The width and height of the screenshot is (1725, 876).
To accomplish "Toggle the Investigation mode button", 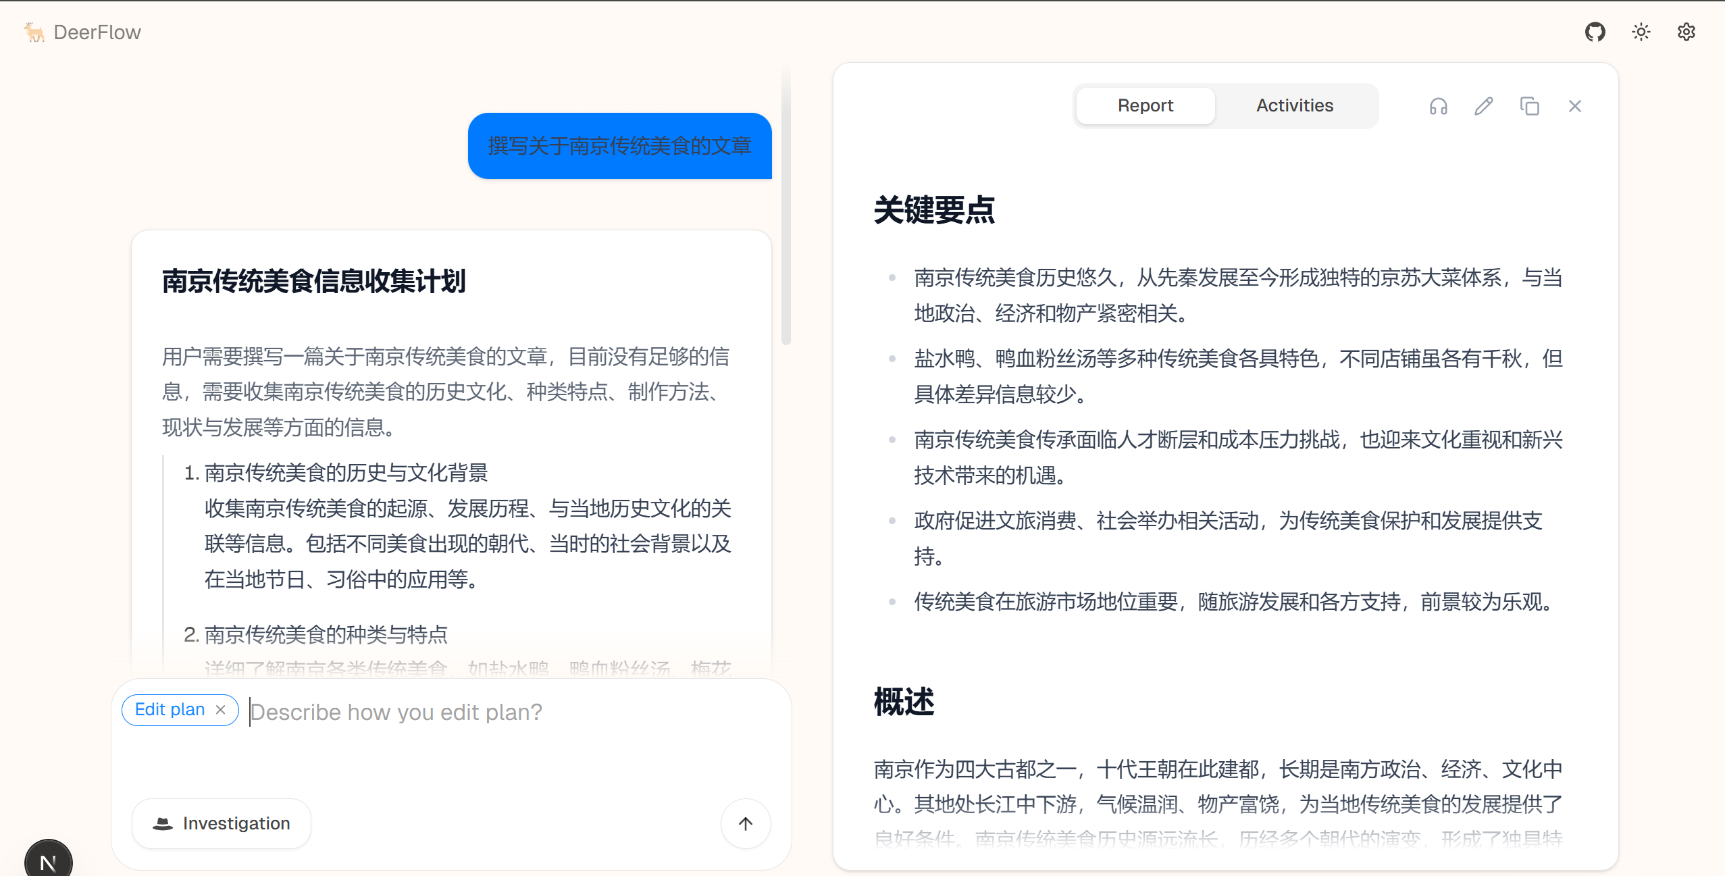I will tap(222, 823).
